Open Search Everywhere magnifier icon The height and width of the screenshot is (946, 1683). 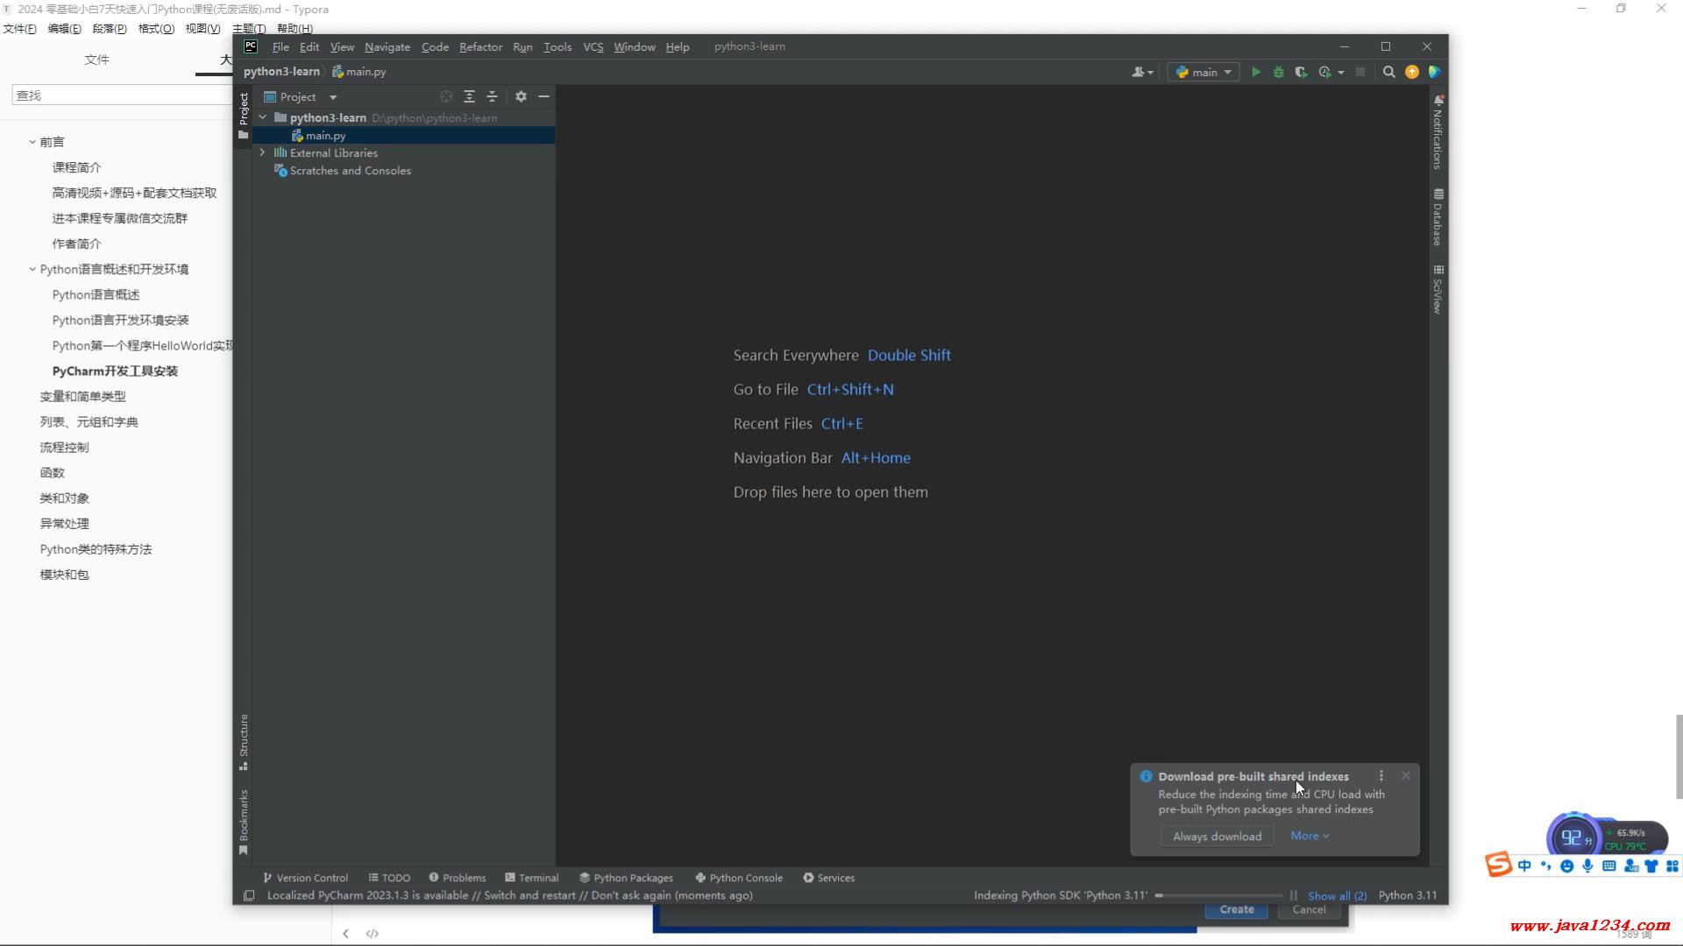tap(1388, 72)
